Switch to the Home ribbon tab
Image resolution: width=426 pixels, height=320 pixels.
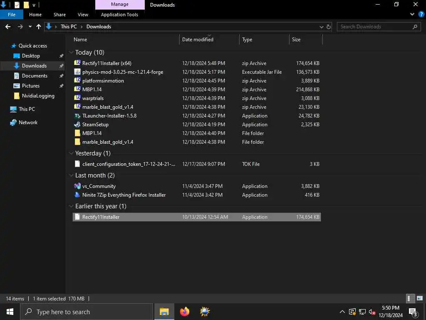pyautogui.click(x=35, y=15)
